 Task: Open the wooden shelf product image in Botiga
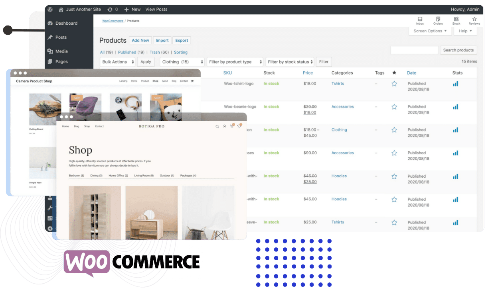[95, 213]
